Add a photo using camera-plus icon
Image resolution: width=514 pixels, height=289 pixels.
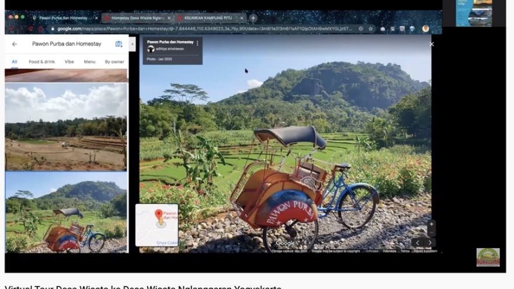click(119, 44)
